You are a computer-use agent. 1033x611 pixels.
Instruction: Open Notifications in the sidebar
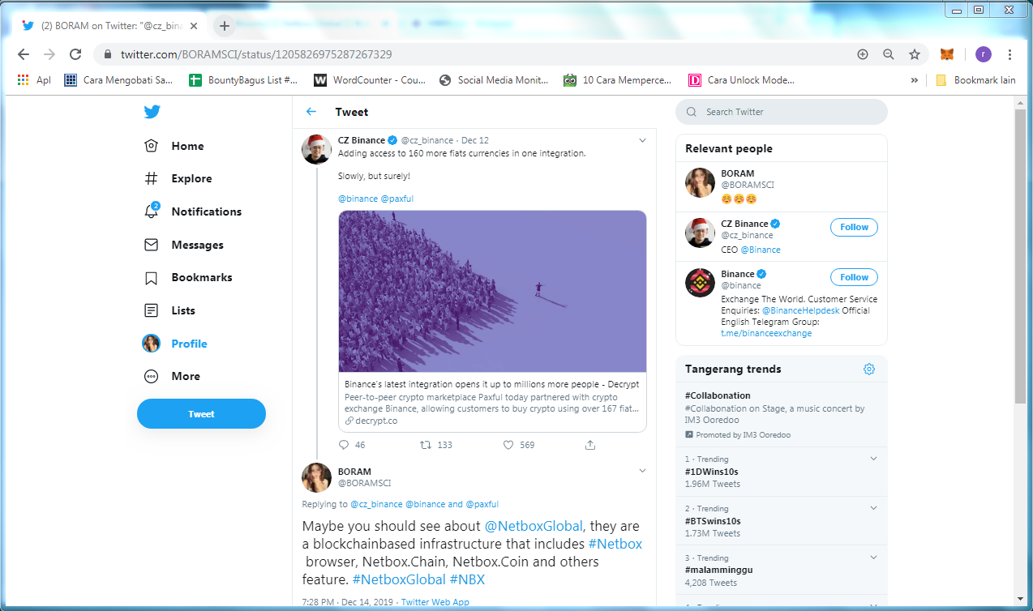point(192,211)
